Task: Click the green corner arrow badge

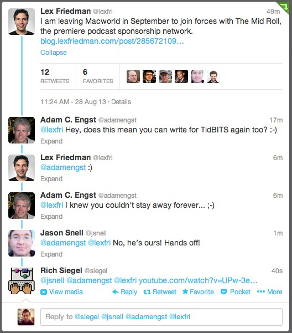Action: click(x=284, y=7)
